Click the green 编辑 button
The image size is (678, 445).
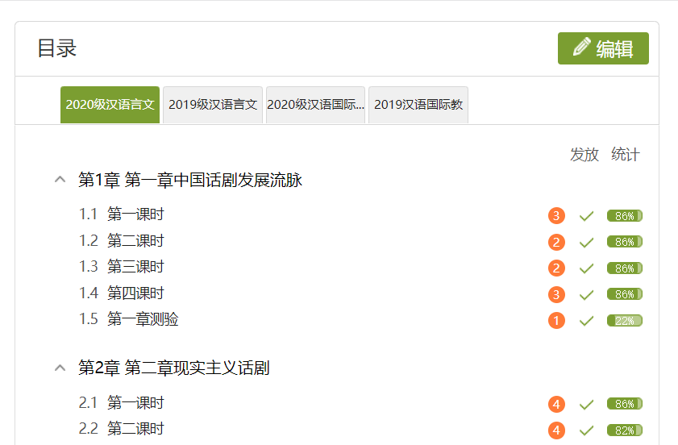603,48
